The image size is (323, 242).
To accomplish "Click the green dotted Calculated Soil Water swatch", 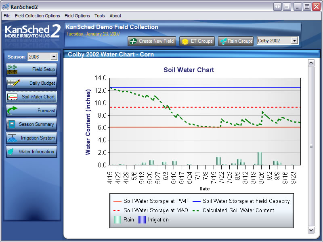I will pos(196,211).
